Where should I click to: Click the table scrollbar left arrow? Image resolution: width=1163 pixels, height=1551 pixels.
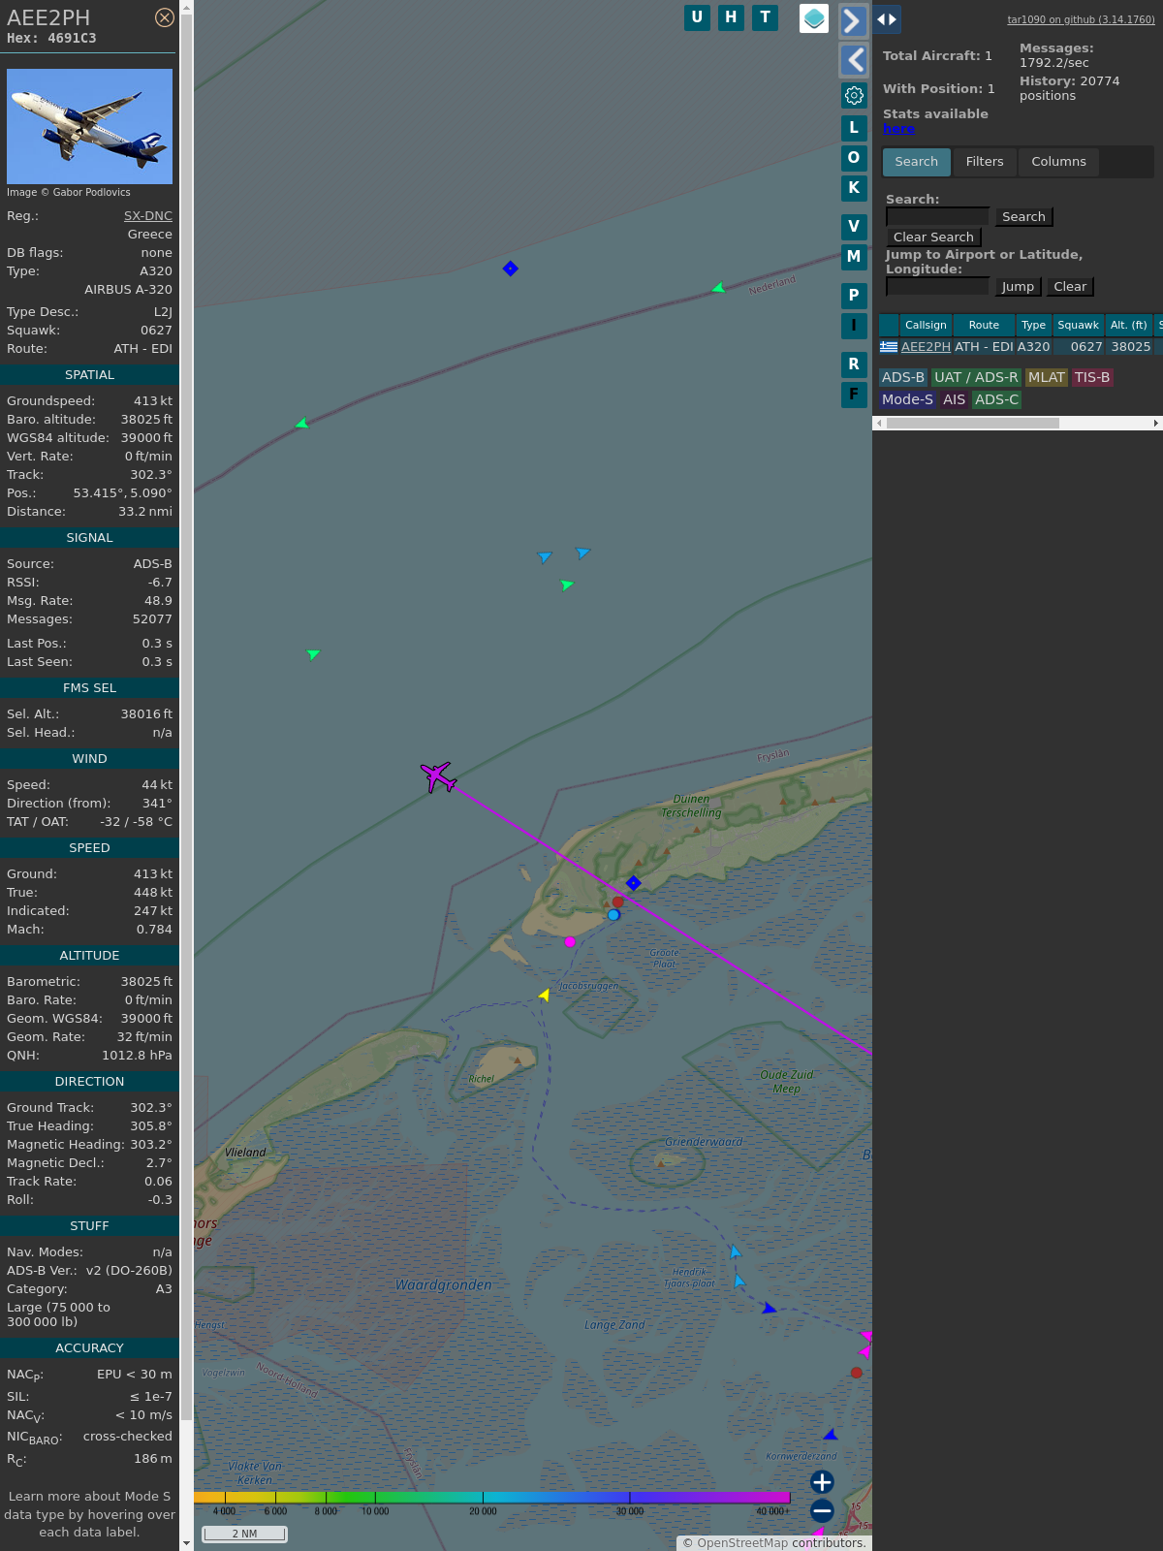[x=879, y=424]
